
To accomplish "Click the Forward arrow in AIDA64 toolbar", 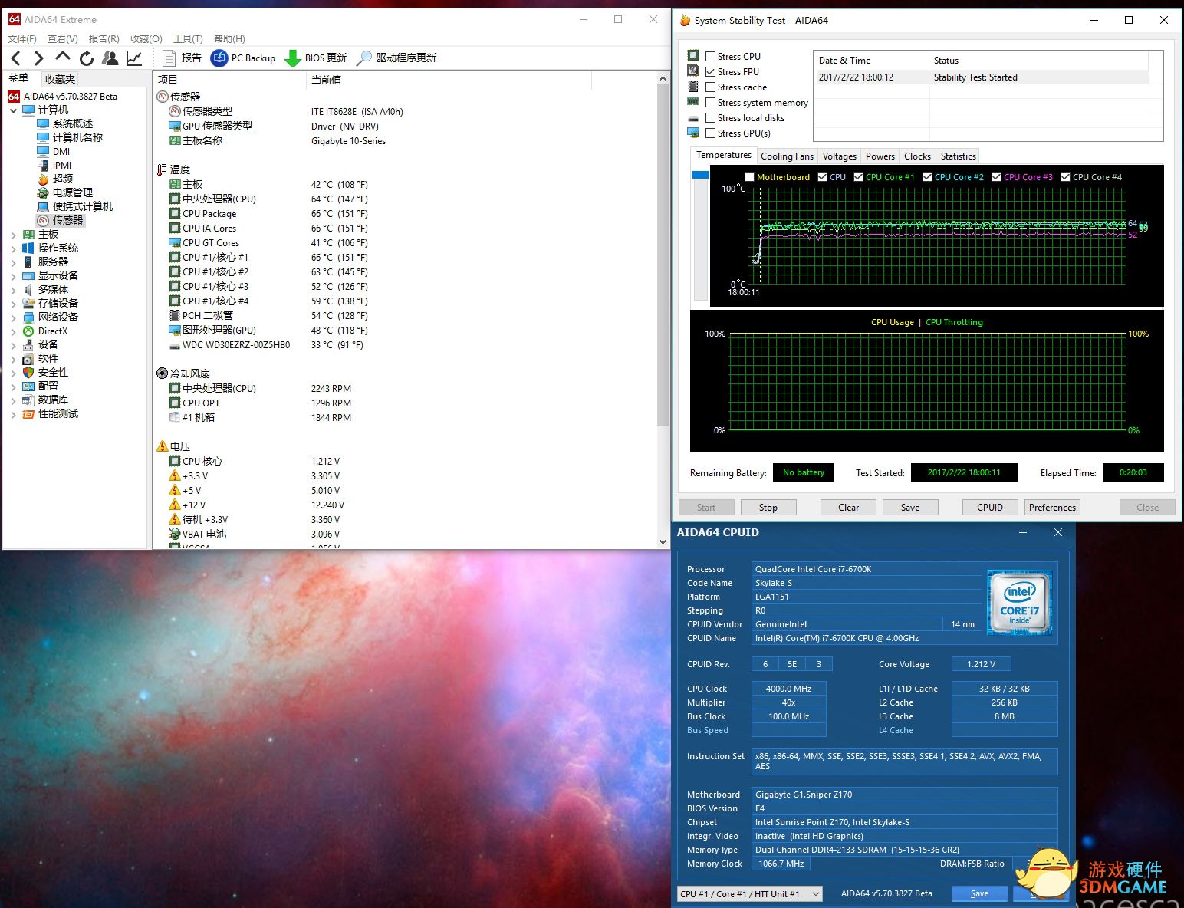I will coord(38,58).
